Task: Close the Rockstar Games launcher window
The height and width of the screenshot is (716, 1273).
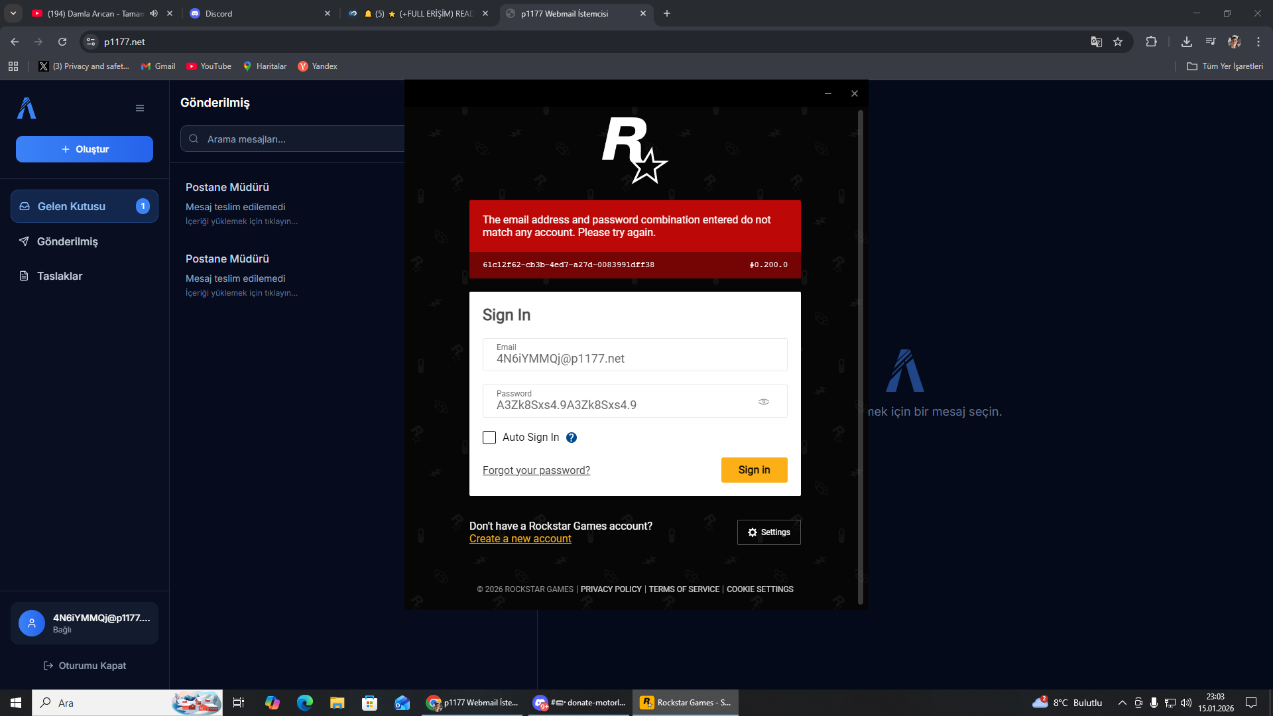Action: (x=855, y=93)
